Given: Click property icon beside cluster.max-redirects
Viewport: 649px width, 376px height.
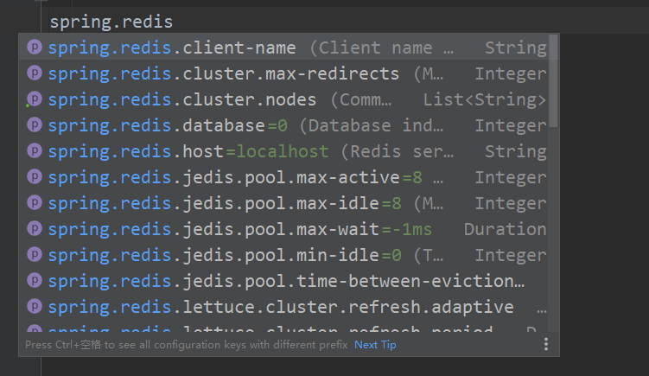Looking at the screenshot, I should (x=35, y=73).
